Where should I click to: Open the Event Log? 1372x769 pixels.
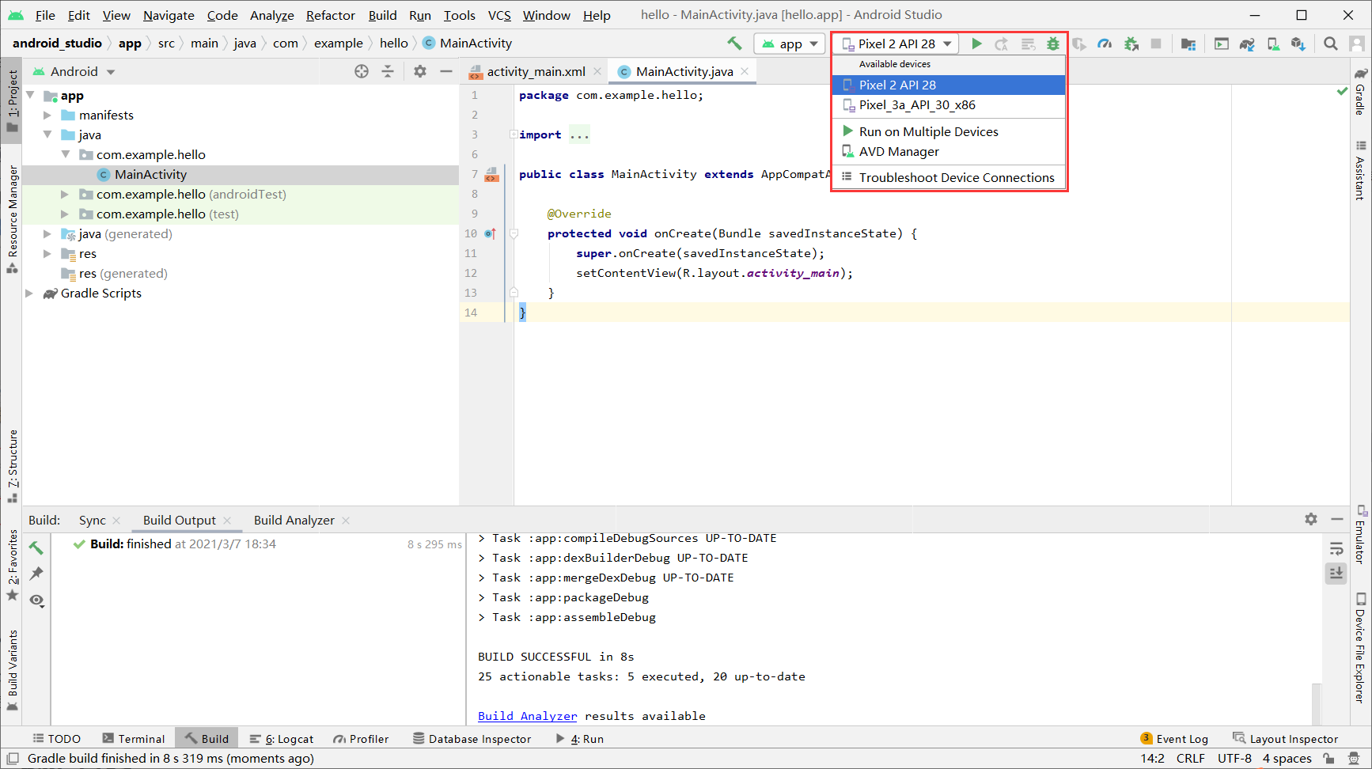[x=1174, y=739]
